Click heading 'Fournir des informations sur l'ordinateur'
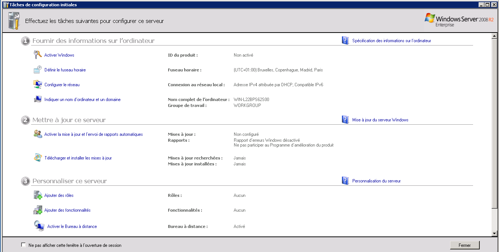This screenshot has height=252, width=499. point(93,41)
